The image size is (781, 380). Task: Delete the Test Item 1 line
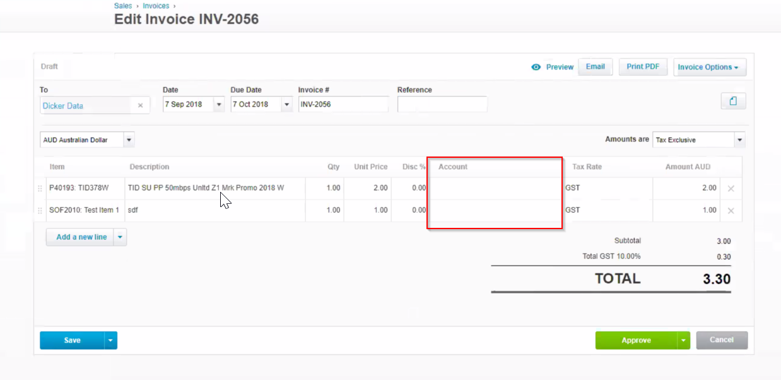(731, 210)
